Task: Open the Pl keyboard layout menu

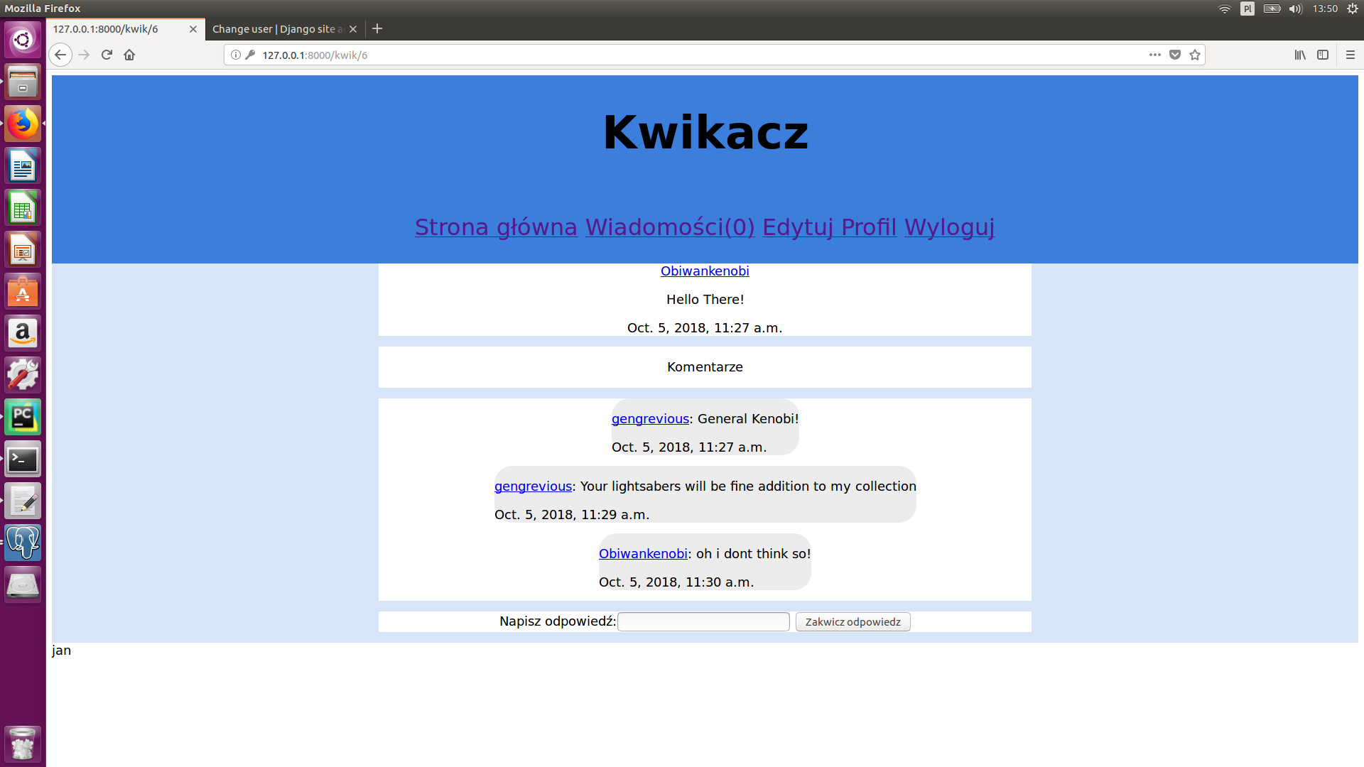Action: point(1247,9)
